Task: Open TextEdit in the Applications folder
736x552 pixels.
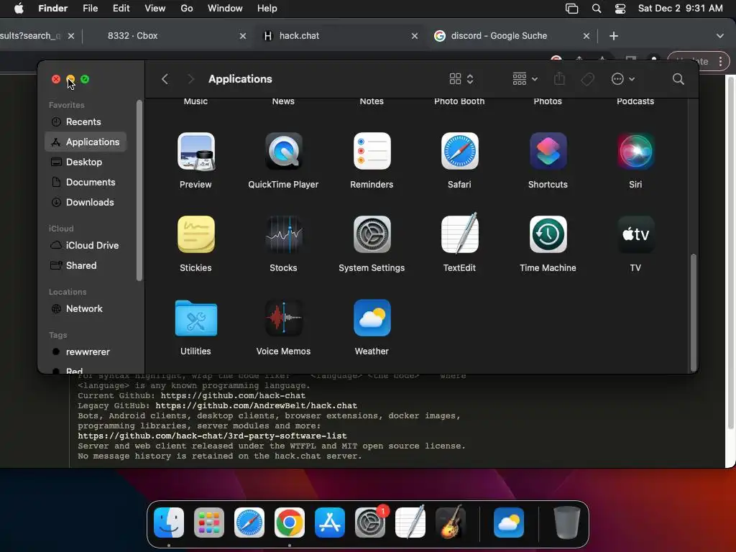Action: tap(459, 234)
